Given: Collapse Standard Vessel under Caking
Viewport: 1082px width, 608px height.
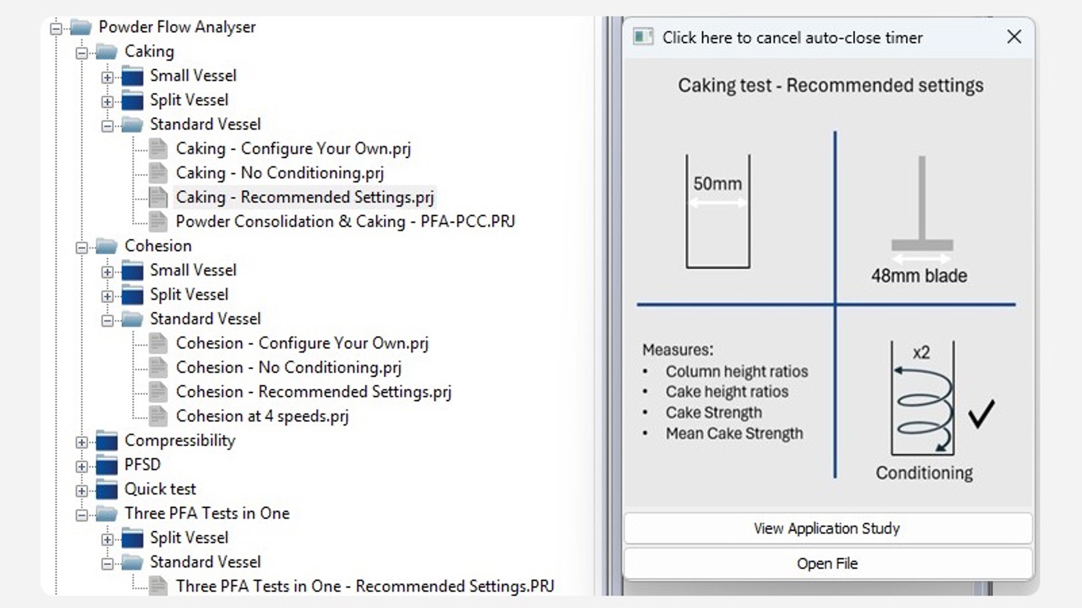Looking at the screenshot, I should click(108, 126).
